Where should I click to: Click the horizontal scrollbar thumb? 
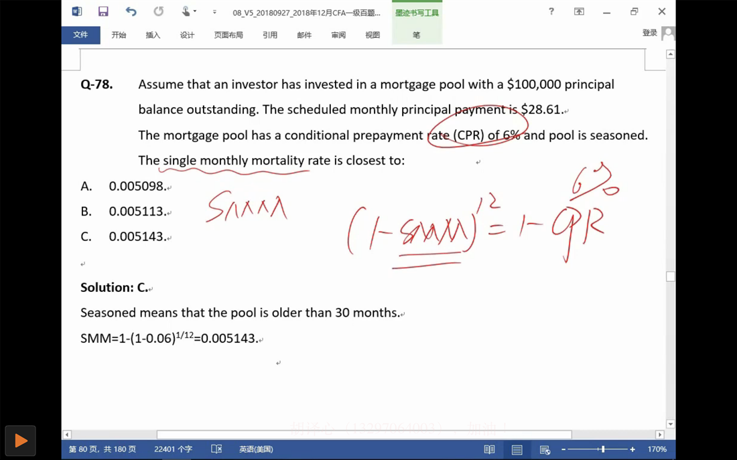click(x=364, y=435)
